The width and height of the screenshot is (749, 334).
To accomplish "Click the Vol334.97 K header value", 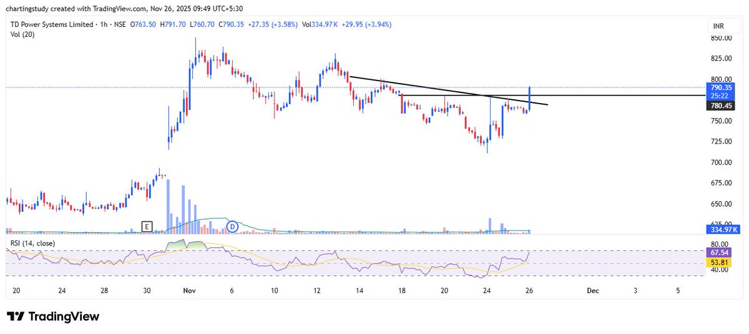I will click(x=321, y=26).
